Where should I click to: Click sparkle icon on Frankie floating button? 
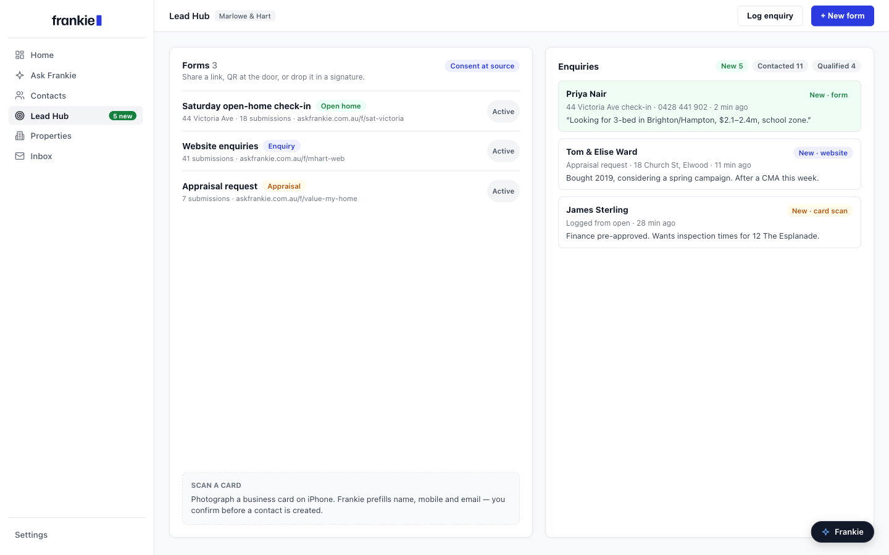coord(825,532)
